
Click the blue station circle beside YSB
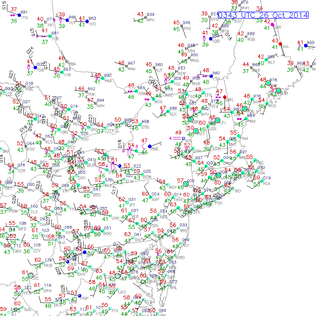pyautogui.click(x=35, y=67)
